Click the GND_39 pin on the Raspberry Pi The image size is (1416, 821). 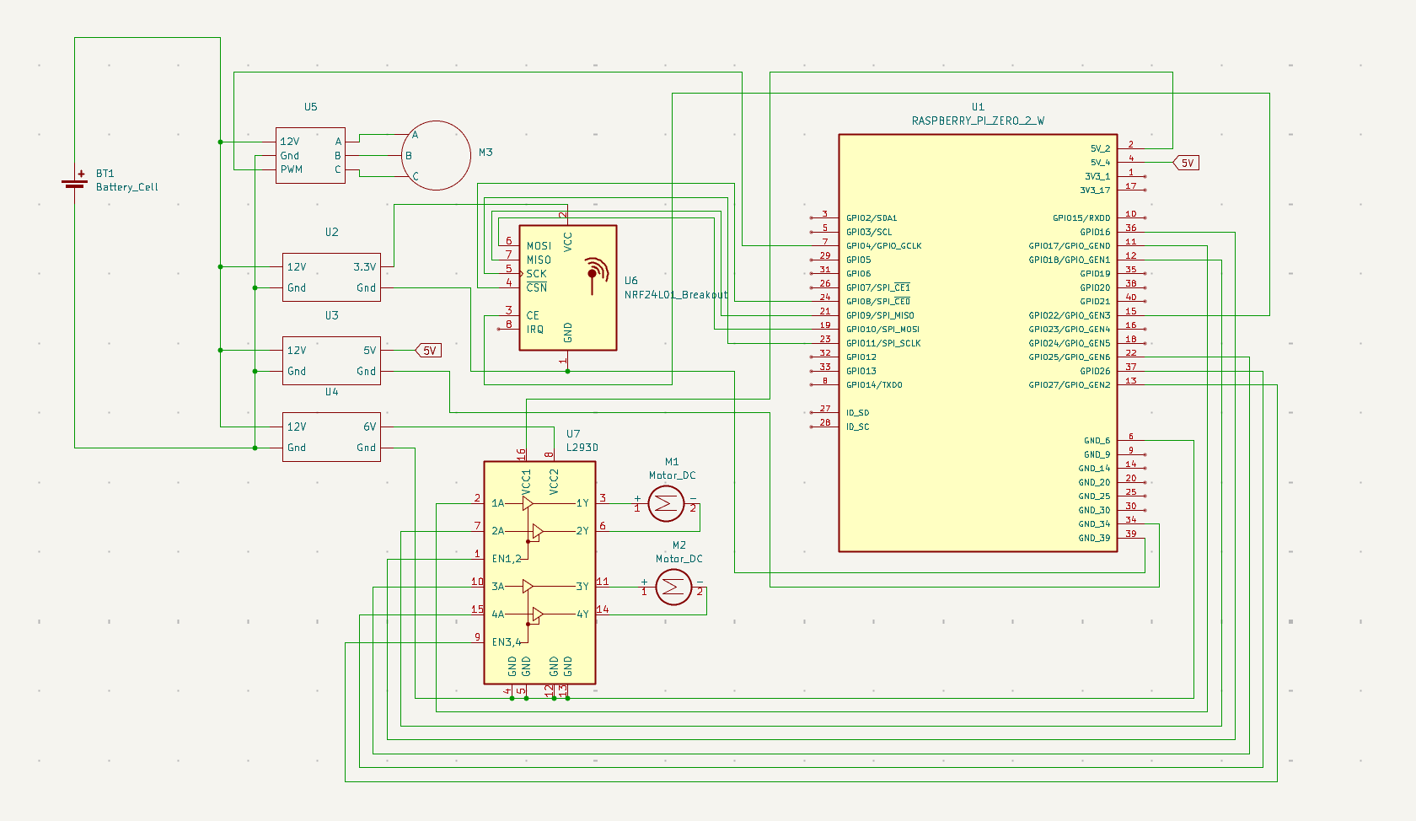point(1096,537)
